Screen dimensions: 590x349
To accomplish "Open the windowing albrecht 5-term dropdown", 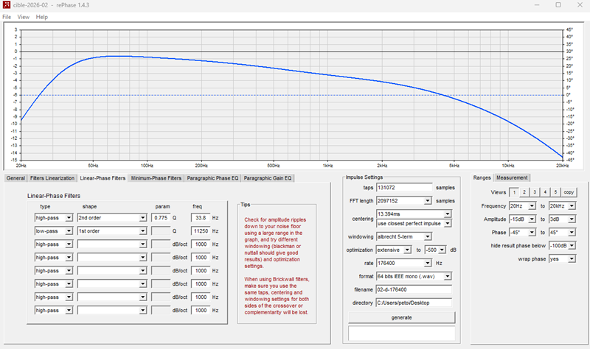I will tap(403, 236).
